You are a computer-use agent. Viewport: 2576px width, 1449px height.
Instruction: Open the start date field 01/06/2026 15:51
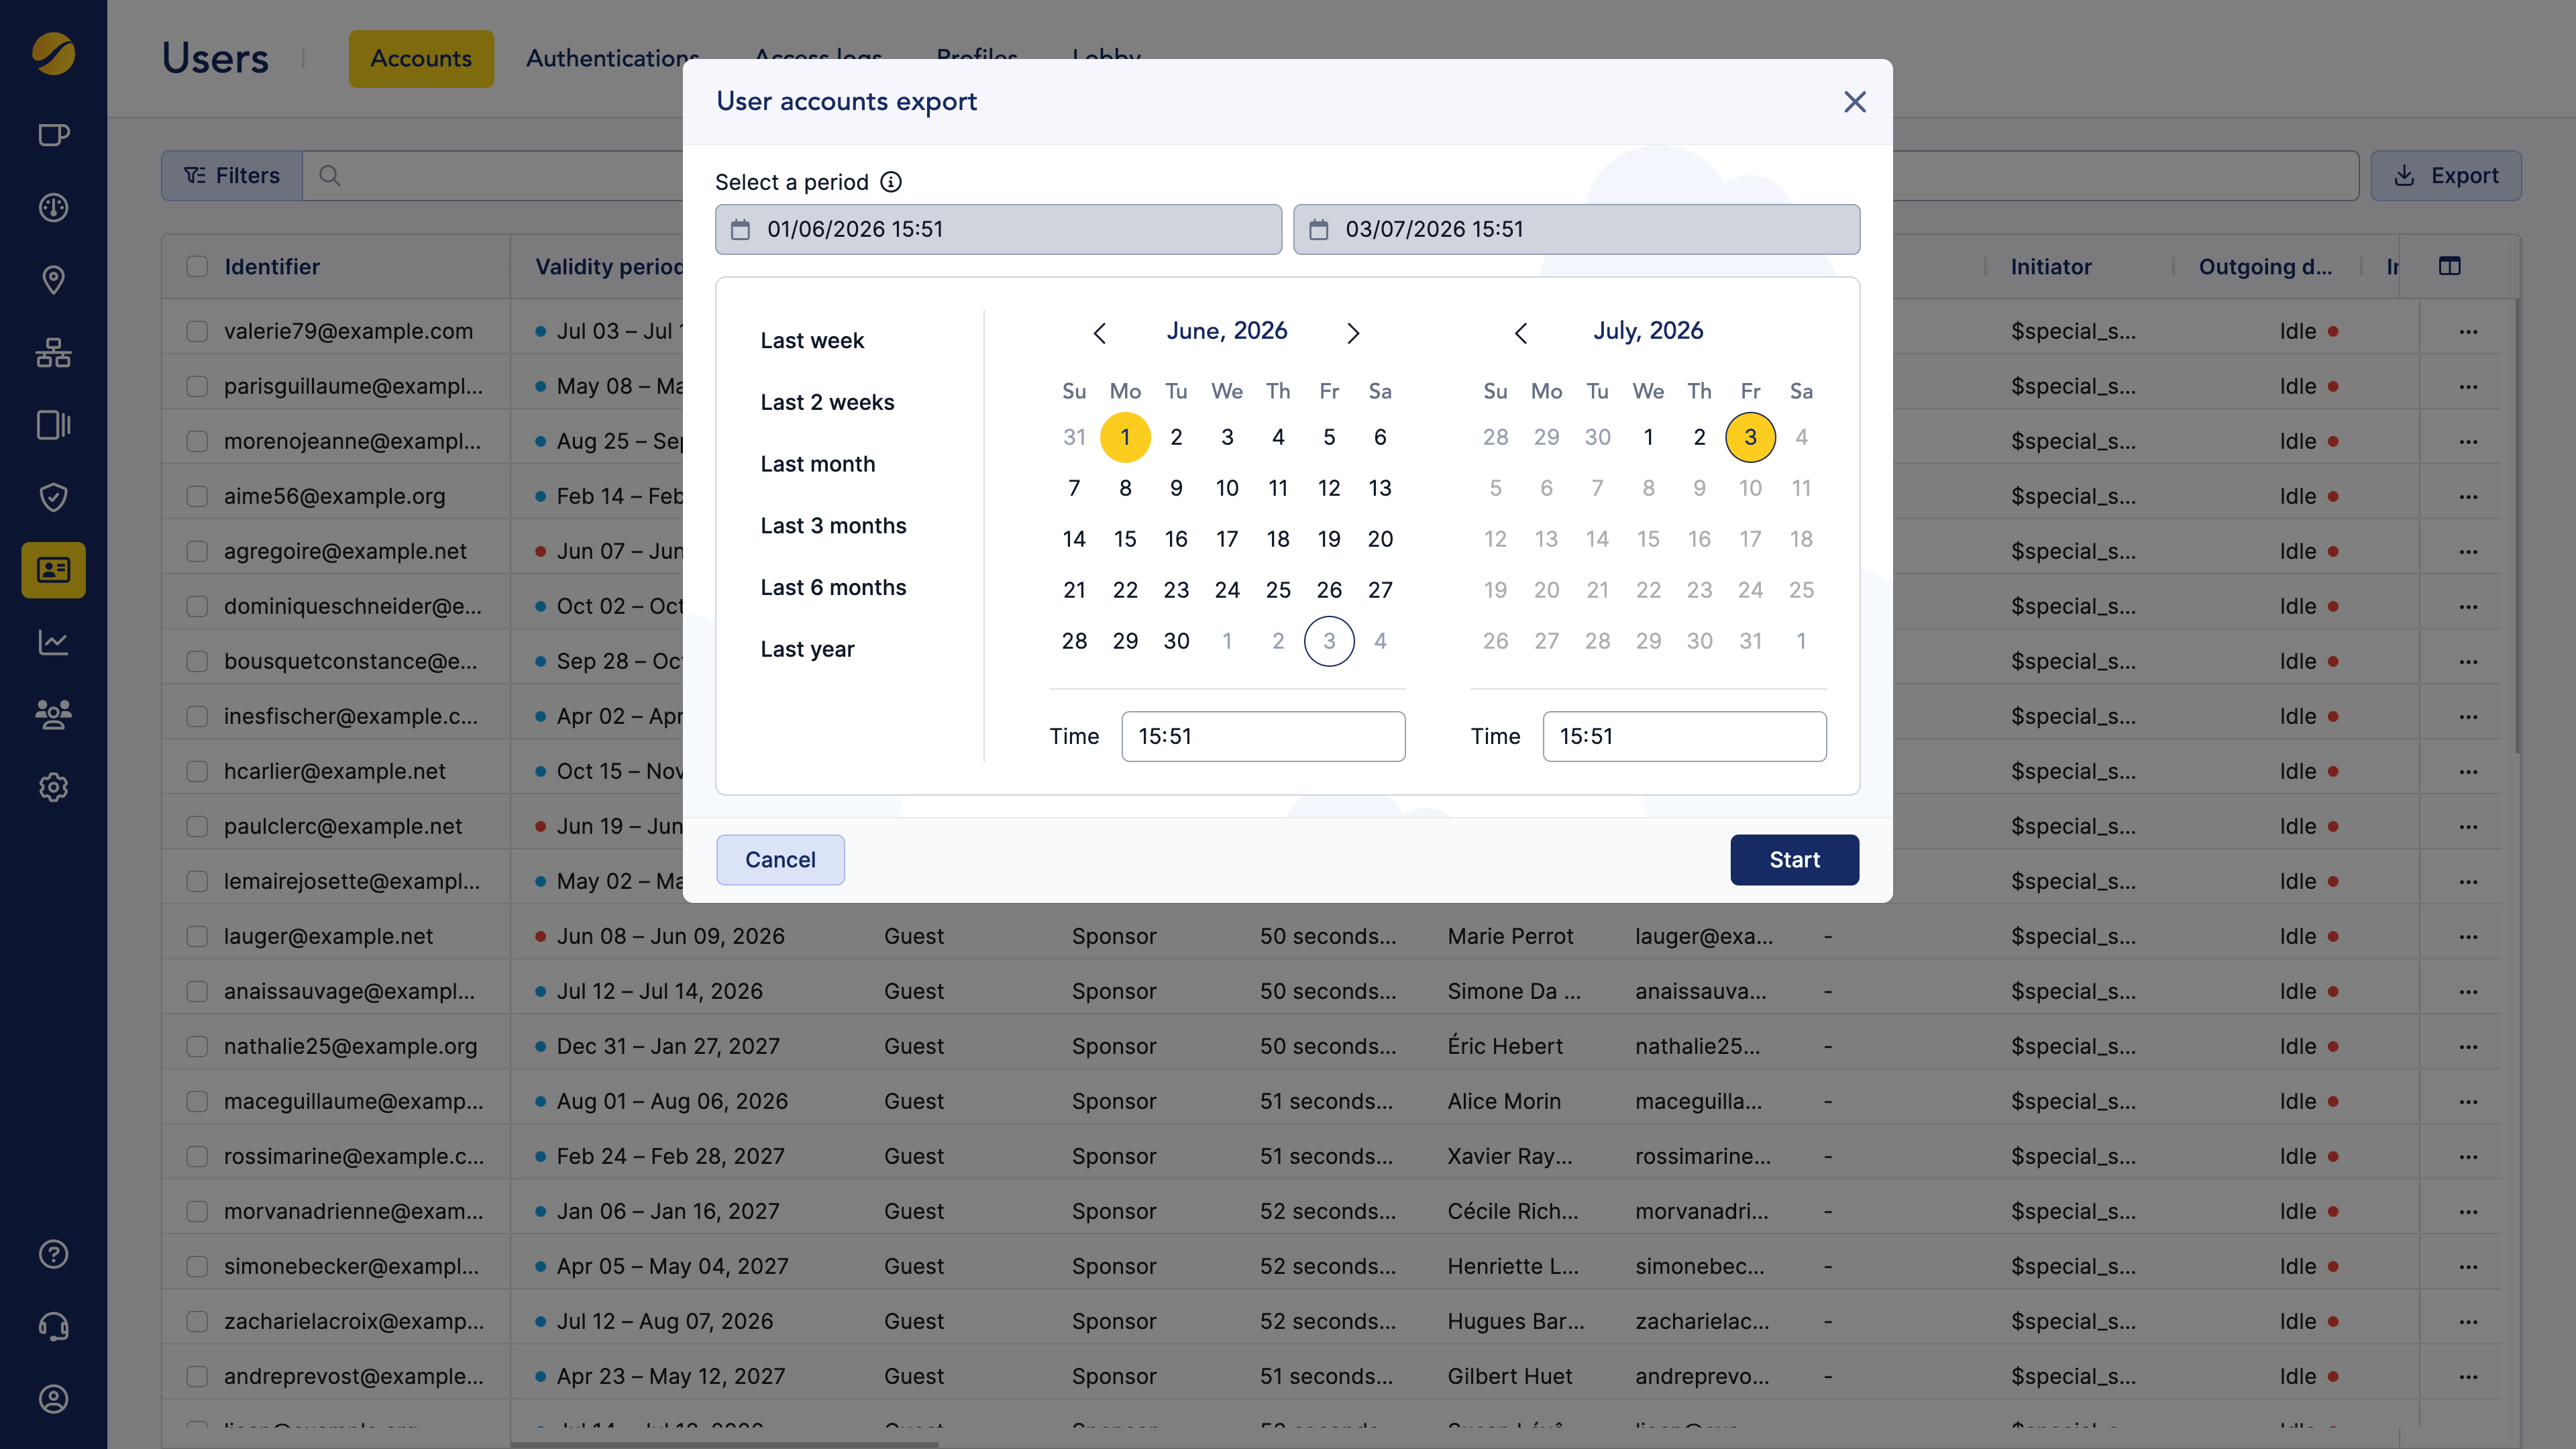(x=998, y=229)
